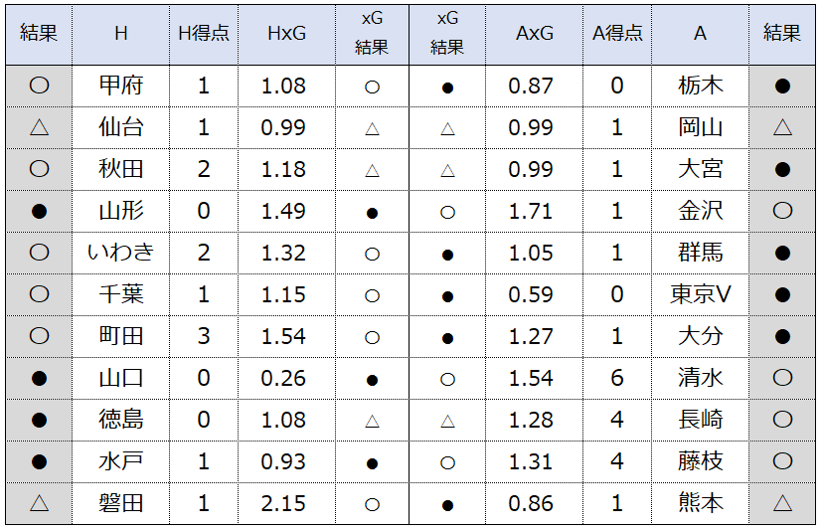The image size is (822, 532).
Task: Click the home xG result circle for 磐田
Action: click(x=372, y=505)
